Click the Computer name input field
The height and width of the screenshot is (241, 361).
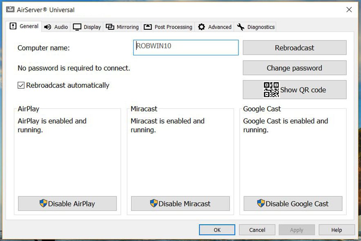pyautogui.click(x=186, y=48)
